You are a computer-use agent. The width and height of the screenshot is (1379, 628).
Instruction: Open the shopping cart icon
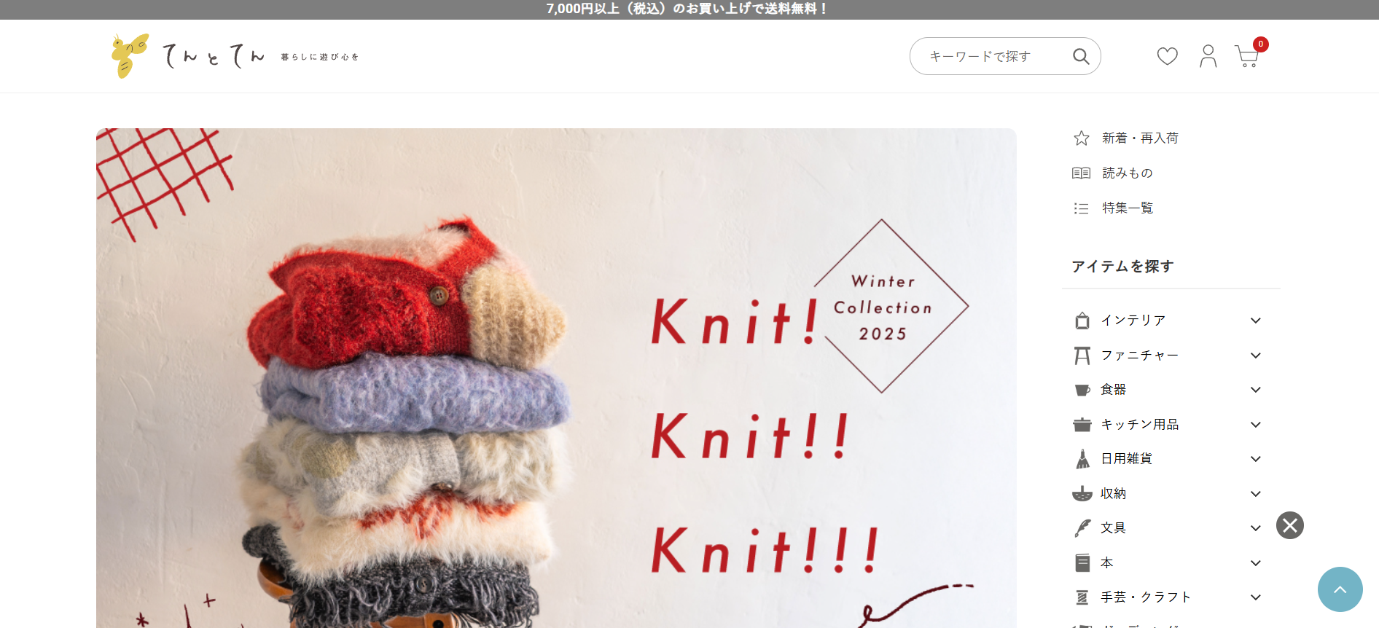1247,56
